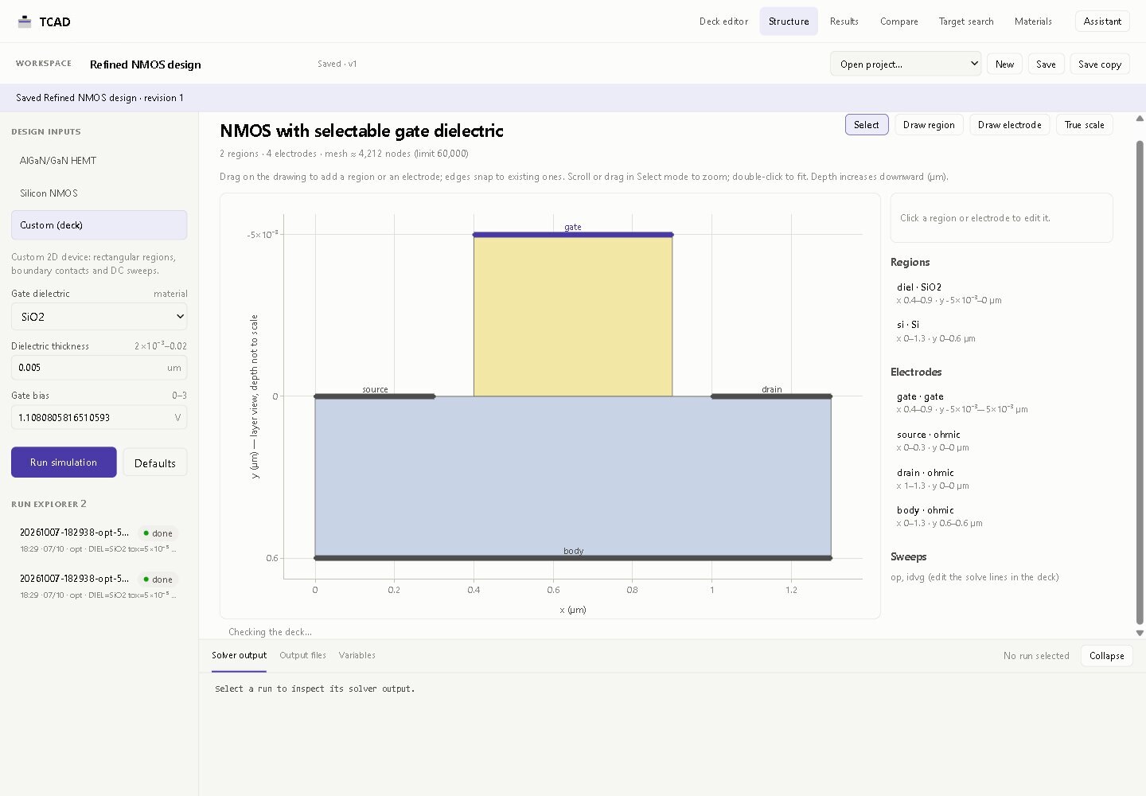
Task: Open the Materials tab
Action: click(x=1033, y=21)
